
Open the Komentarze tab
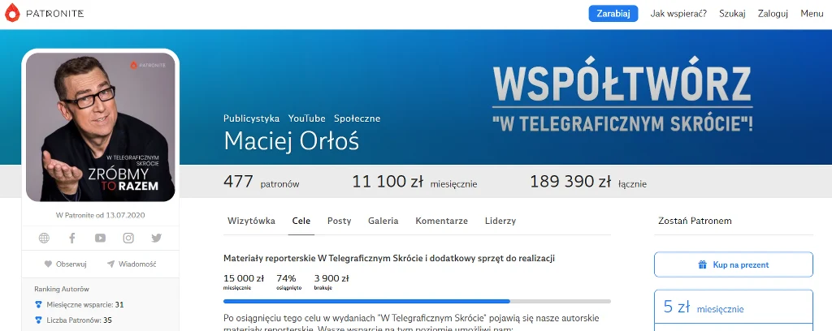coord(441,221)
